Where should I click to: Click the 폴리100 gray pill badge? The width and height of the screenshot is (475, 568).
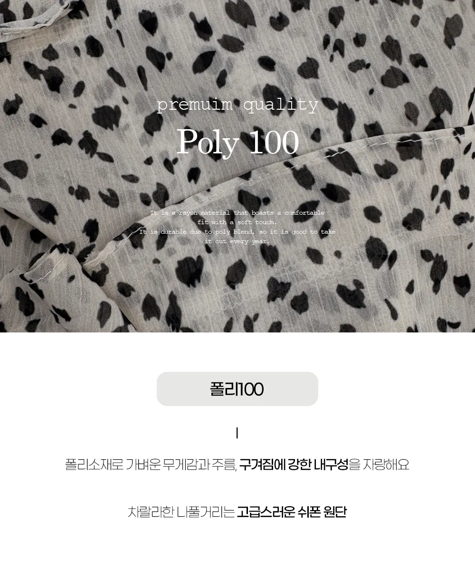[237, 388]
